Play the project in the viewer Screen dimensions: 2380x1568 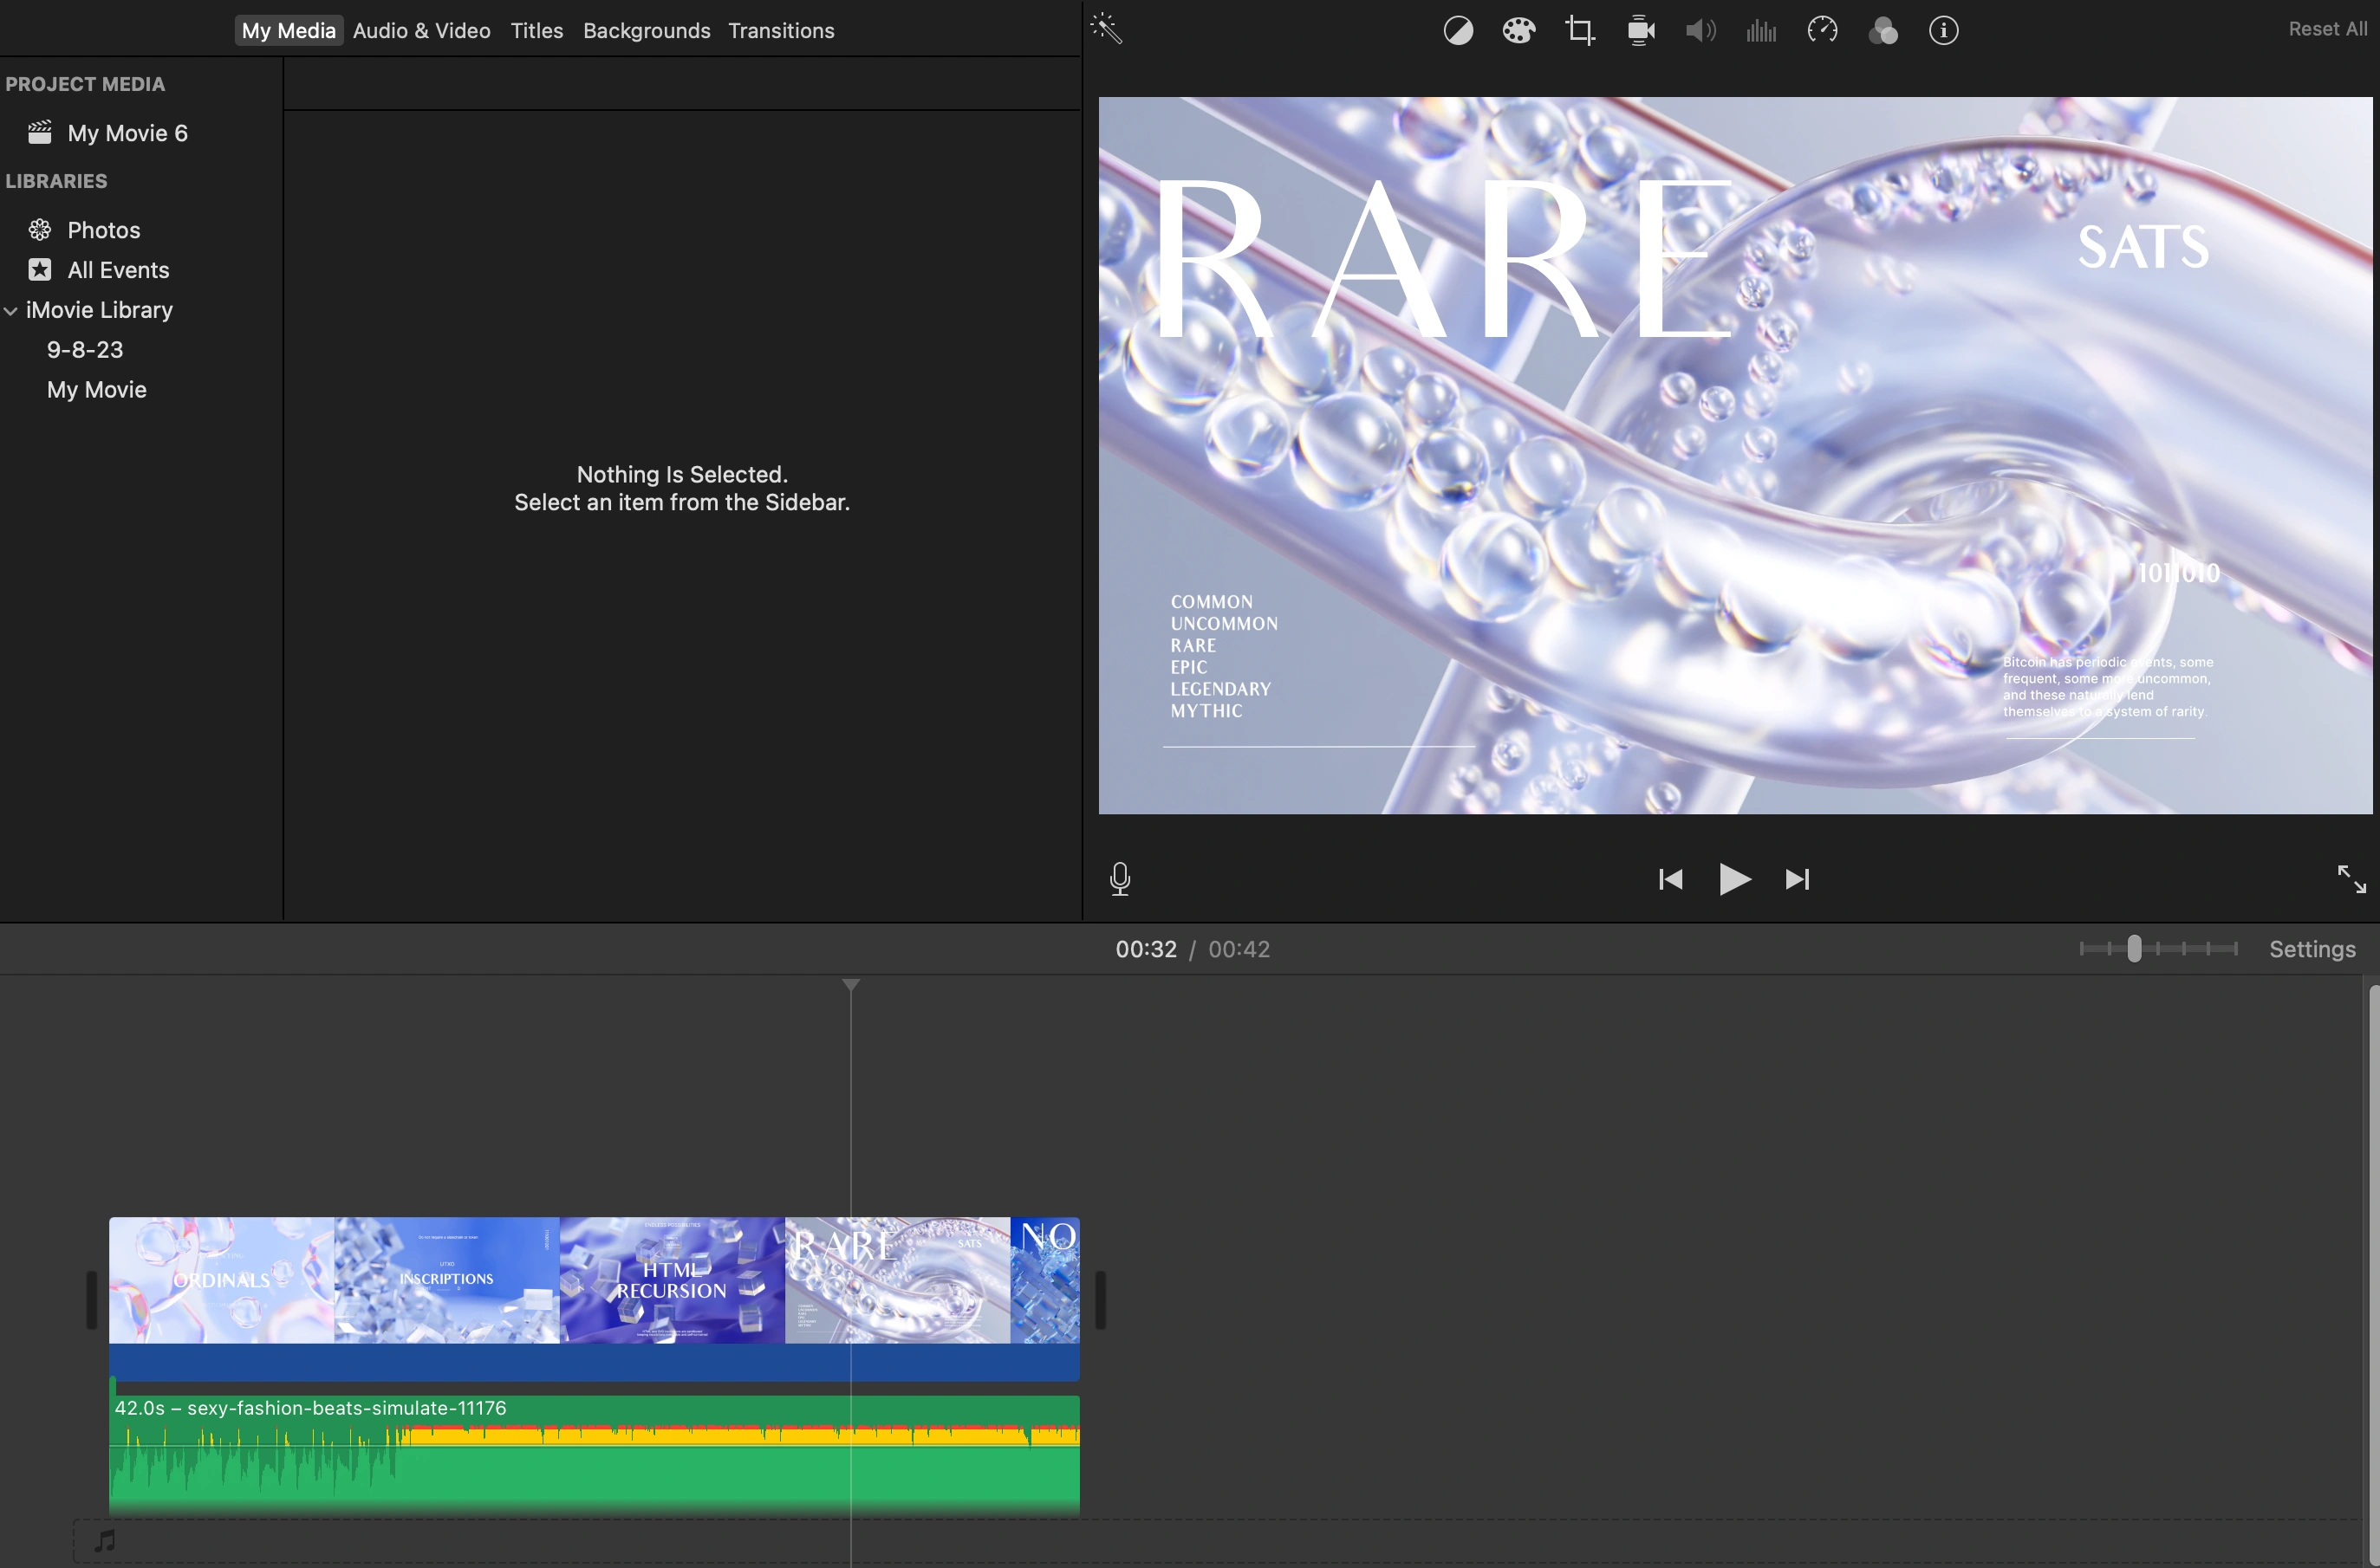pos(1734,879)
